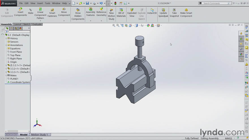The image size is (249, 140).
Task: Select Front Plane in tree
Action: pos(16,52)
